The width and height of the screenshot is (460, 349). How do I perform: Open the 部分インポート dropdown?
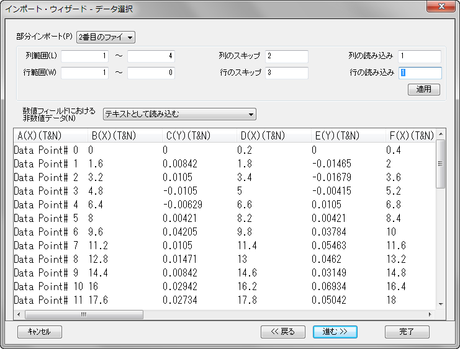tap(106, 37)
